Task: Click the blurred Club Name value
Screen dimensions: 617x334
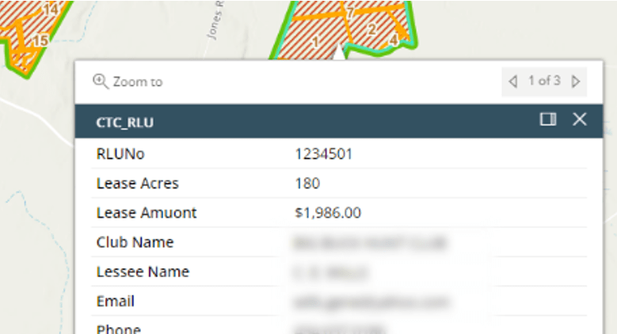Action: coord(370,242)
